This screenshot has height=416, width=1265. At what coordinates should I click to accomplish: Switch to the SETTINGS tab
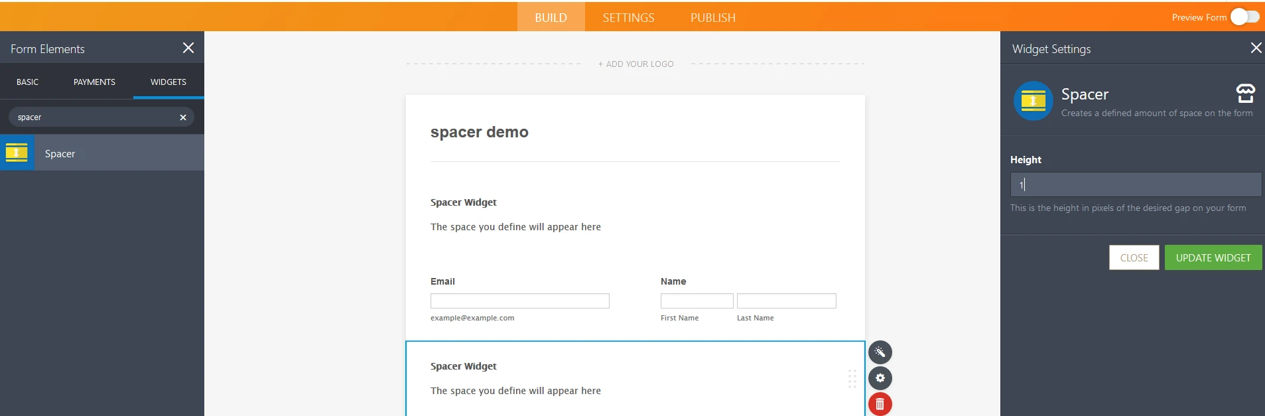[628, 18]
